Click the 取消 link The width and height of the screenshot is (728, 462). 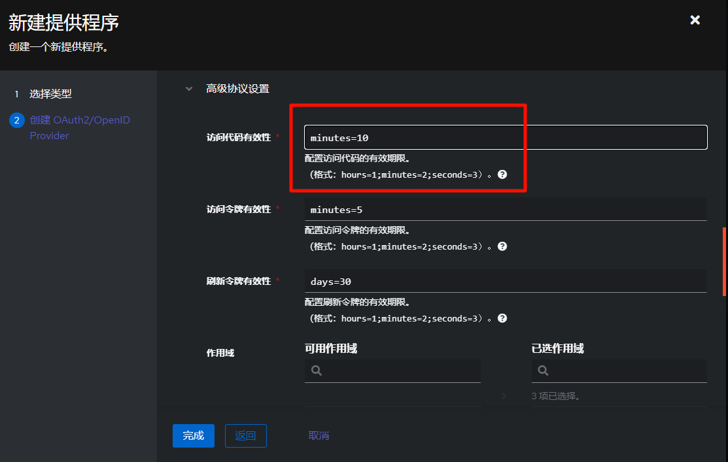[x=319, y=436]
